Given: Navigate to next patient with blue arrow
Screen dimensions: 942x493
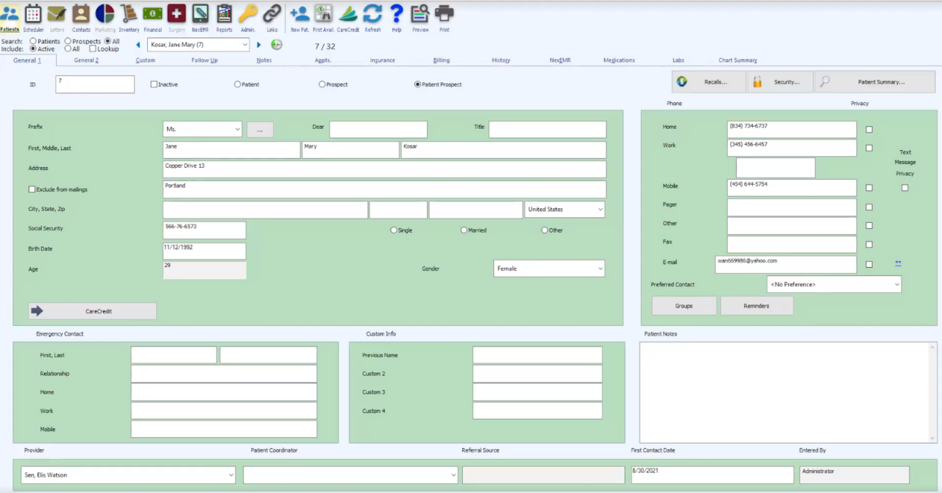Looking at the screenshot, I should pyautogui.click(x=258, y=44).
